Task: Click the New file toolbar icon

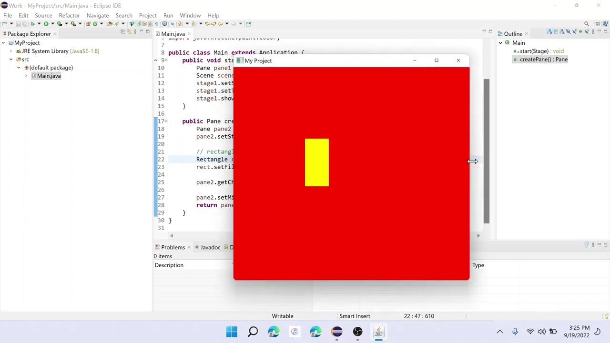Action: click(x=5, y=23)
